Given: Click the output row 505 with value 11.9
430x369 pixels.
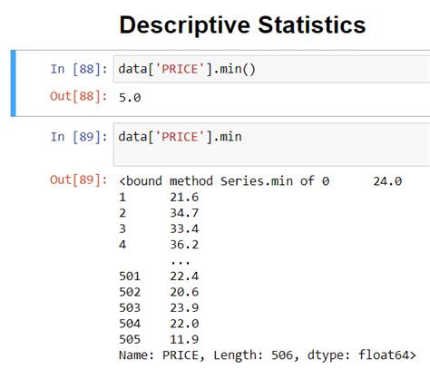Looking at the screenshot, I should (x=159, y=339).
